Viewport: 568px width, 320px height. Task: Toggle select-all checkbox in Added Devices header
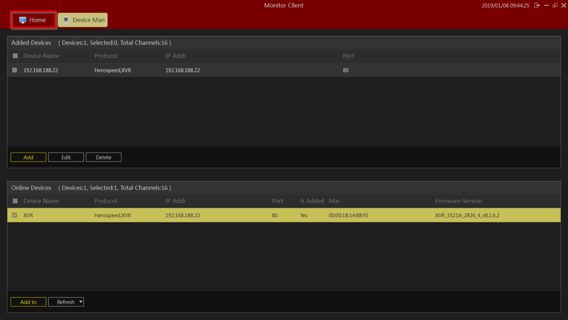point(15,56)
